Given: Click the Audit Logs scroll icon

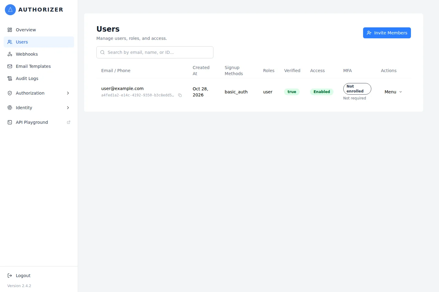Looking at the screenshot, I should [10, 78].
